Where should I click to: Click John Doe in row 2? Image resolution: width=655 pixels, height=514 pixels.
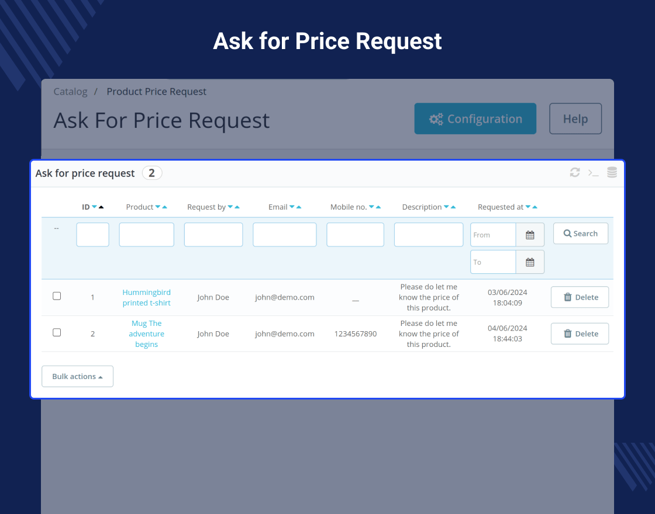(x=213, y=334)
